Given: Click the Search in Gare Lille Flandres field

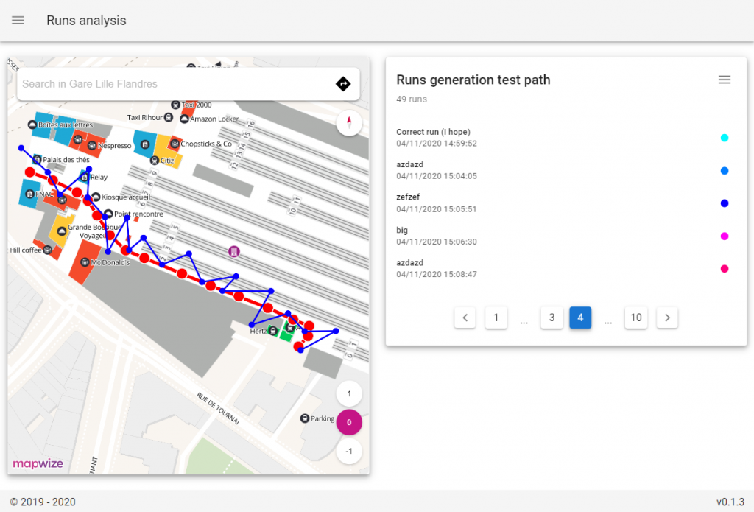Looking at the screenshot, I should coord(147,83).
